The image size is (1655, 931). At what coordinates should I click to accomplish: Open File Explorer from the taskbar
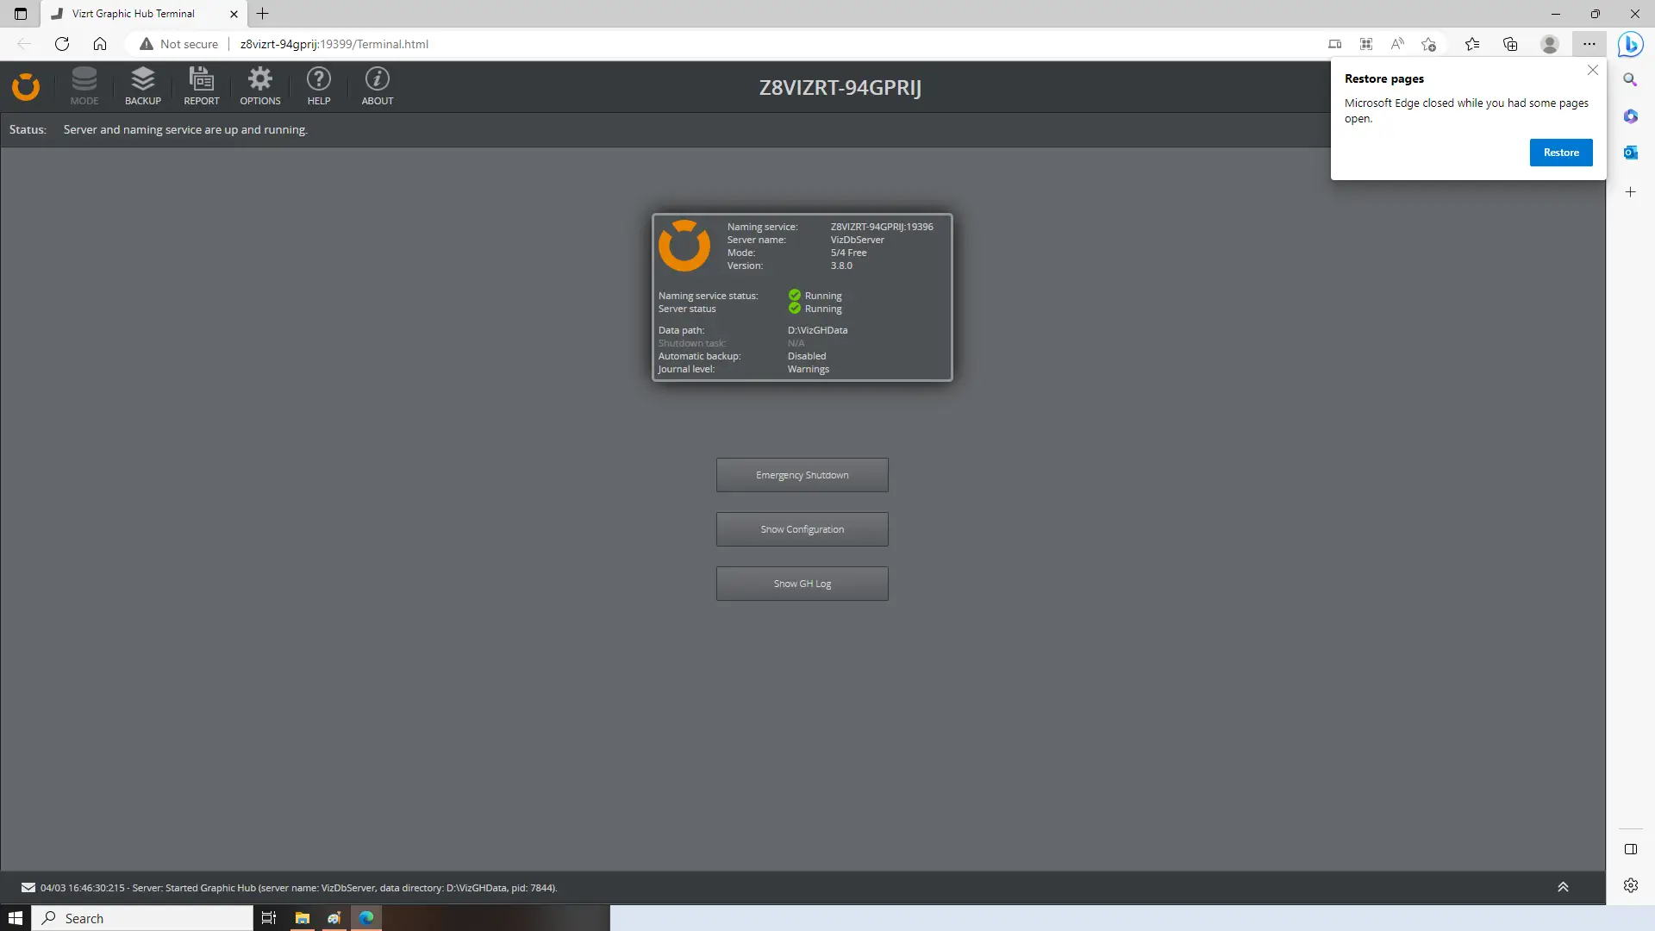pos(302,918)
